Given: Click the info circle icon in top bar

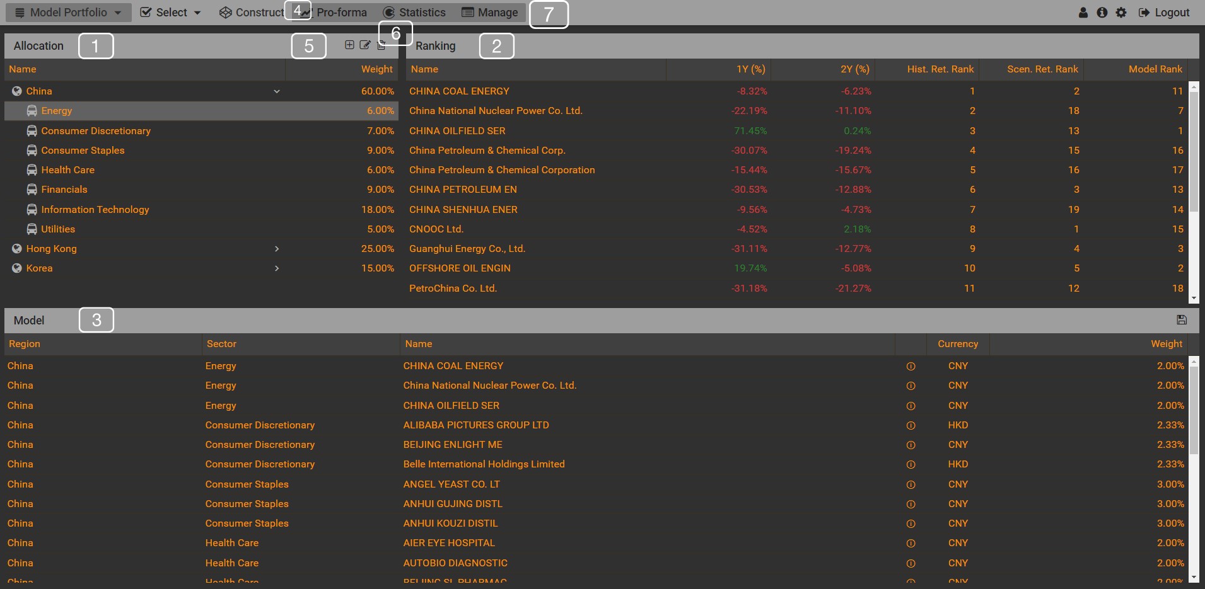Looking at the screenshot, I should pyautogui.click(x=1102, y=13).
